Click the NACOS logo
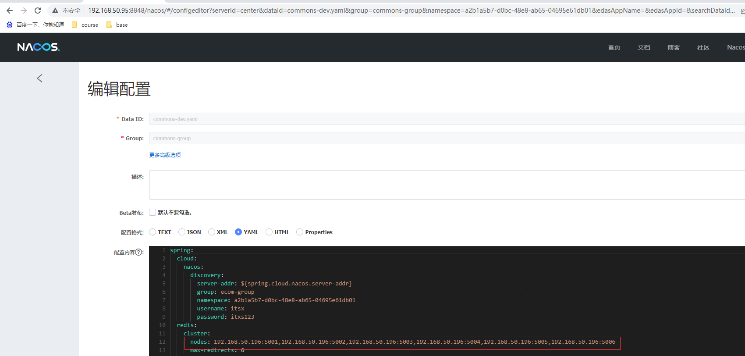745x356 pixels. (x=39, y=47)
